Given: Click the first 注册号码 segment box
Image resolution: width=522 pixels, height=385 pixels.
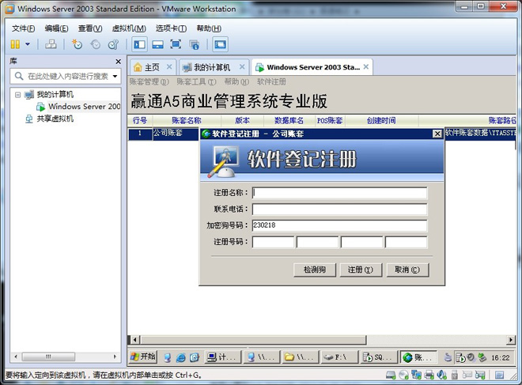Looking at the screenshot, I should (x=273, y=242).
